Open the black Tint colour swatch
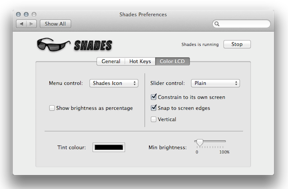This screenshot has height=189, width=288. point(109,147)
